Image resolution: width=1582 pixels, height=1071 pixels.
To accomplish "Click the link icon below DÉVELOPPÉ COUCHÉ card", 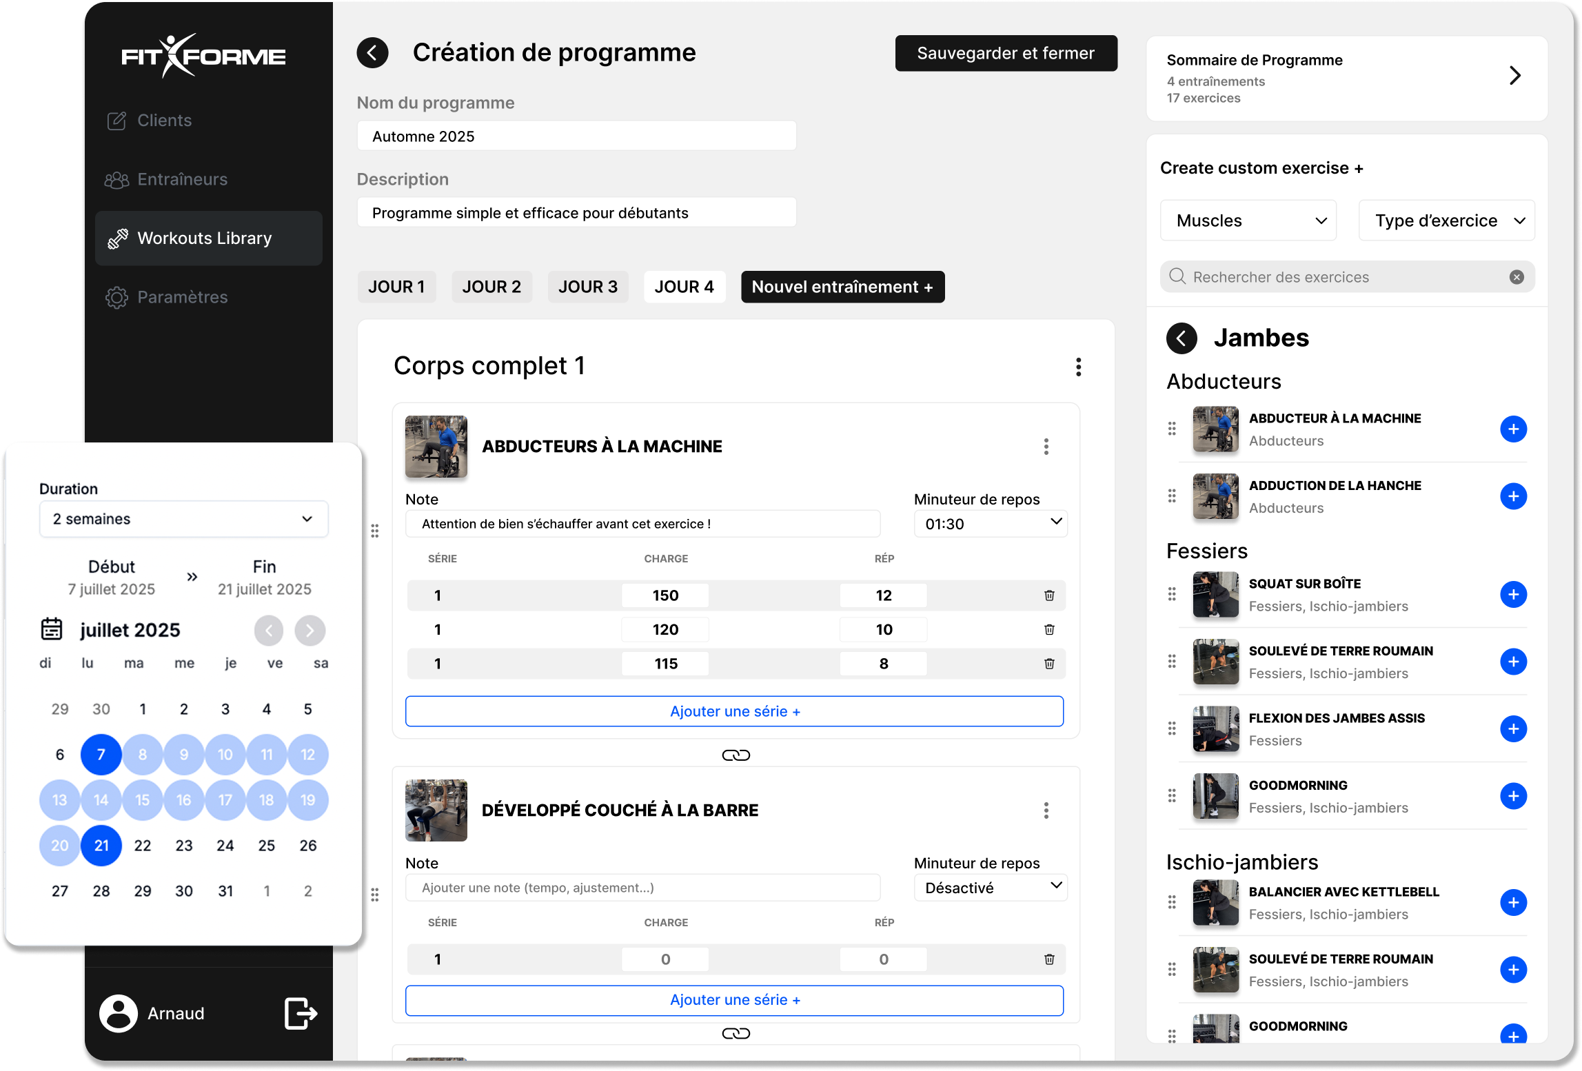I will [x=736, y=1033].
